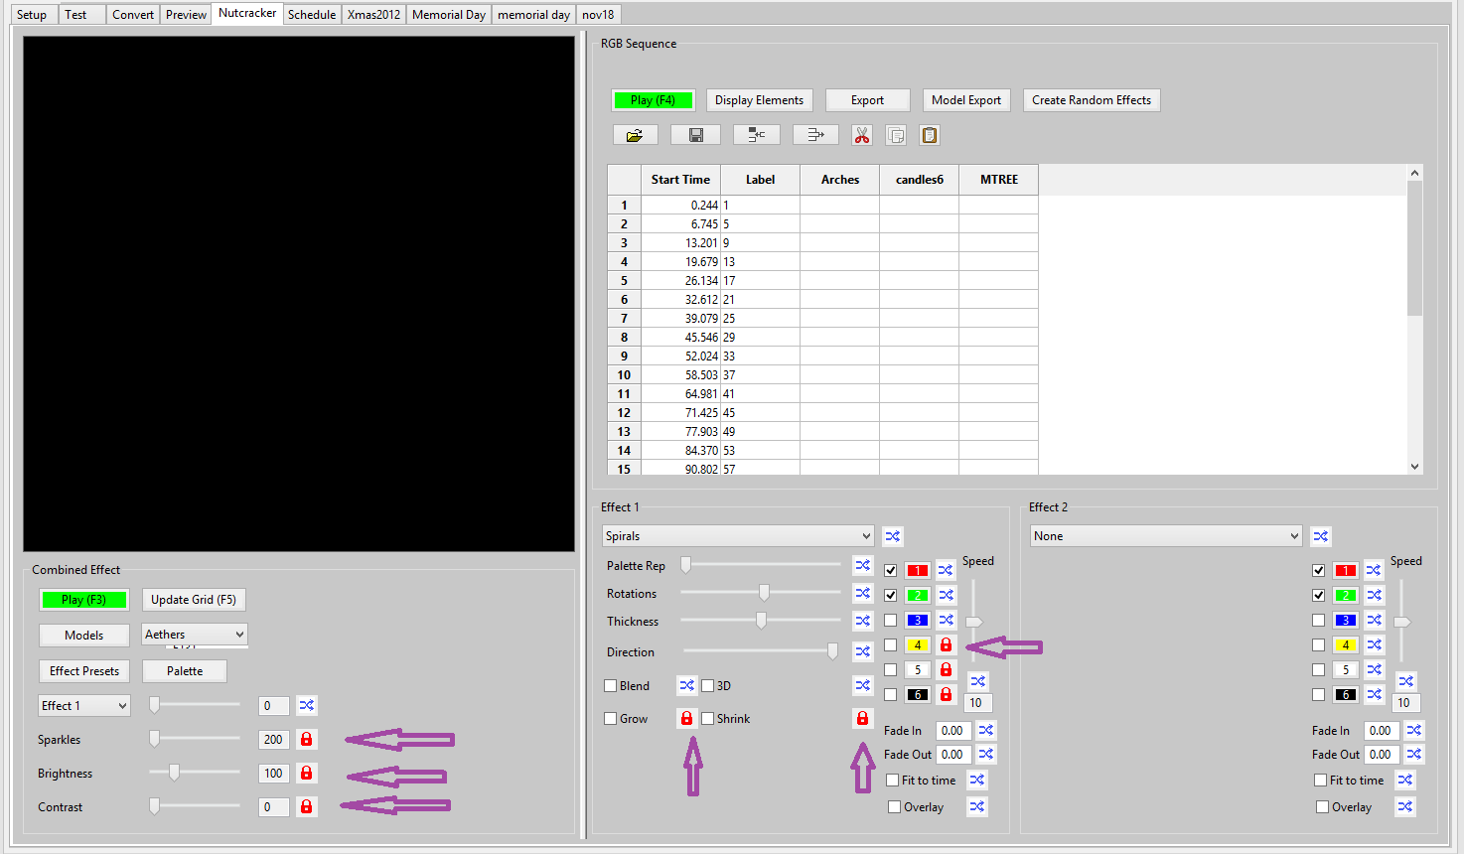Randomize the Effect 2 type with shuffle icon
Image resolution: width=1464 pixels, height=854 pixels.
tap(1321, 536)
